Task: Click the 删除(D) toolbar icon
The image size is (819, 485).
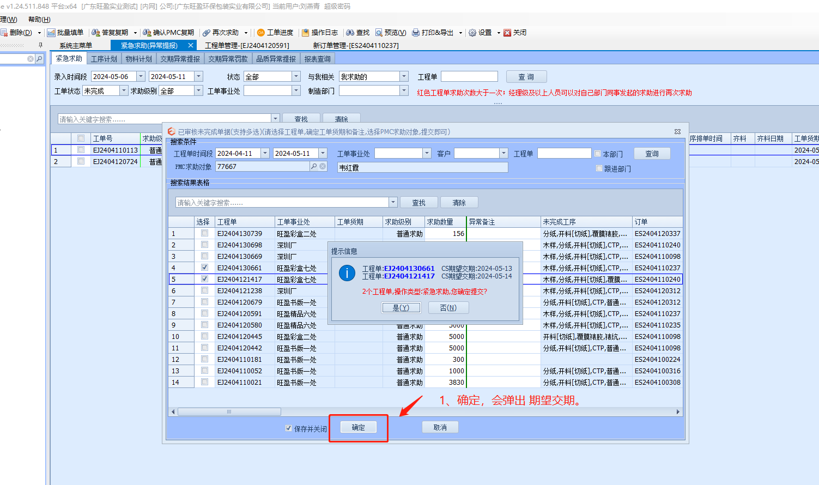Action: tap(4, 33)
